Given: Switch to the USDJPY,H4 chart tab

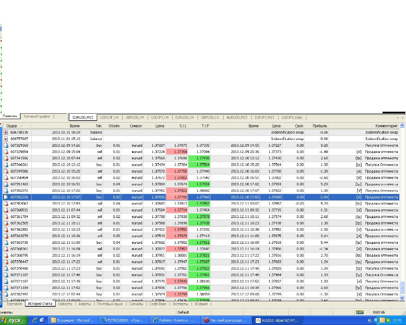Looking at the screenshot, I should tap(160, 117).
